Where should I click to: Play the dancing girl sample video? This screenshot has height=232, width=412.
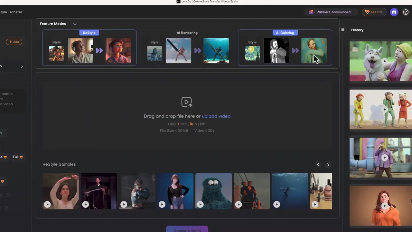[x=47, y=204]
